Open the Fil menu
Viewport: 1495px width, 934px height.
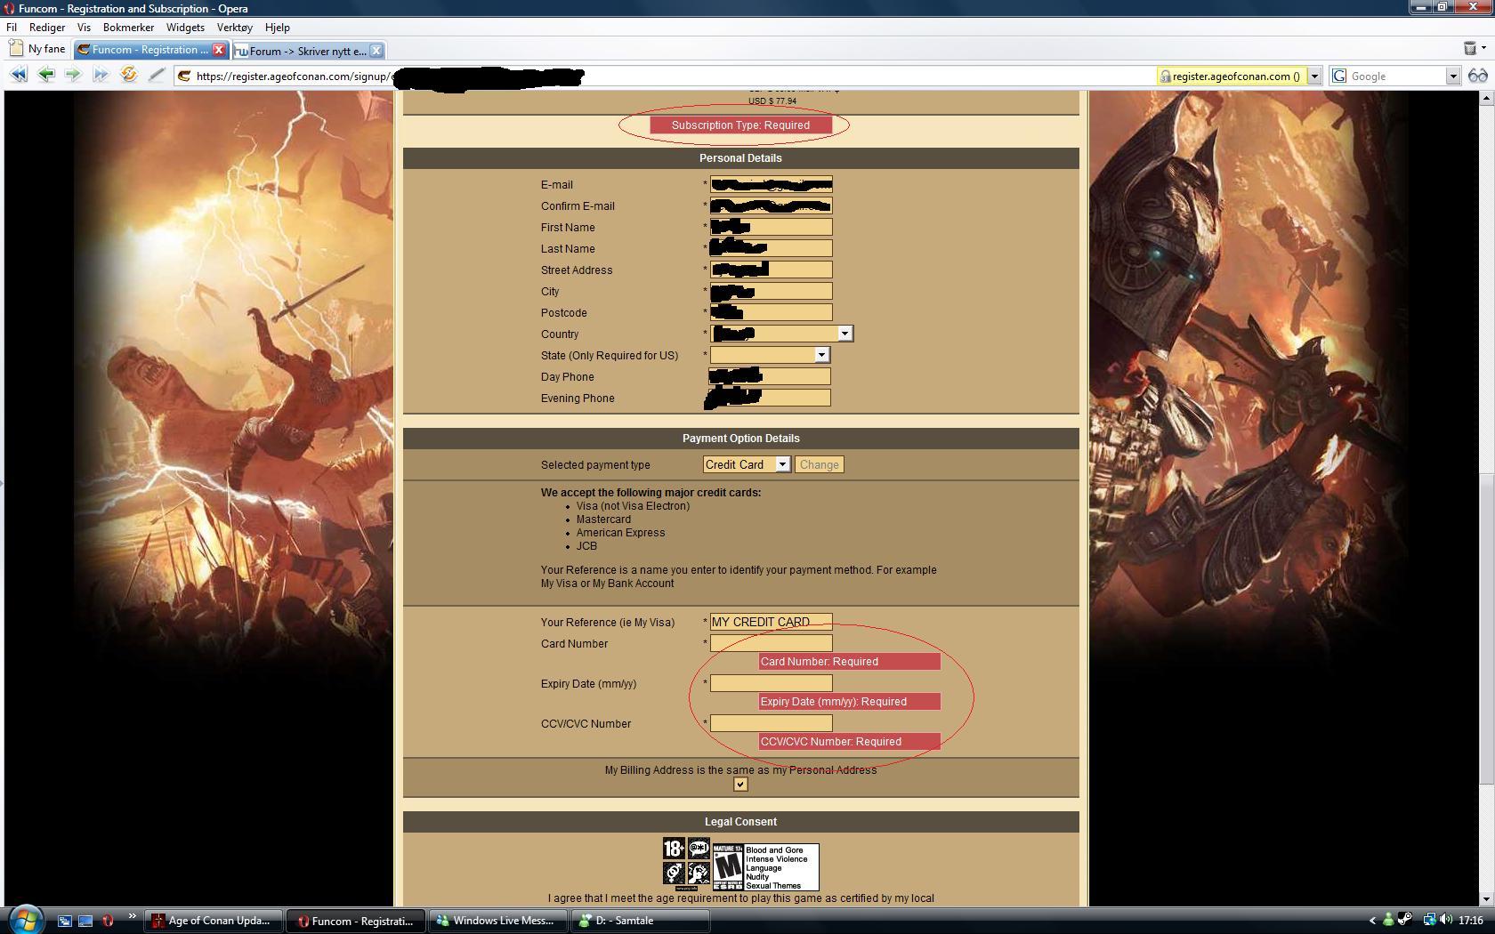click(x=12, y=28)
